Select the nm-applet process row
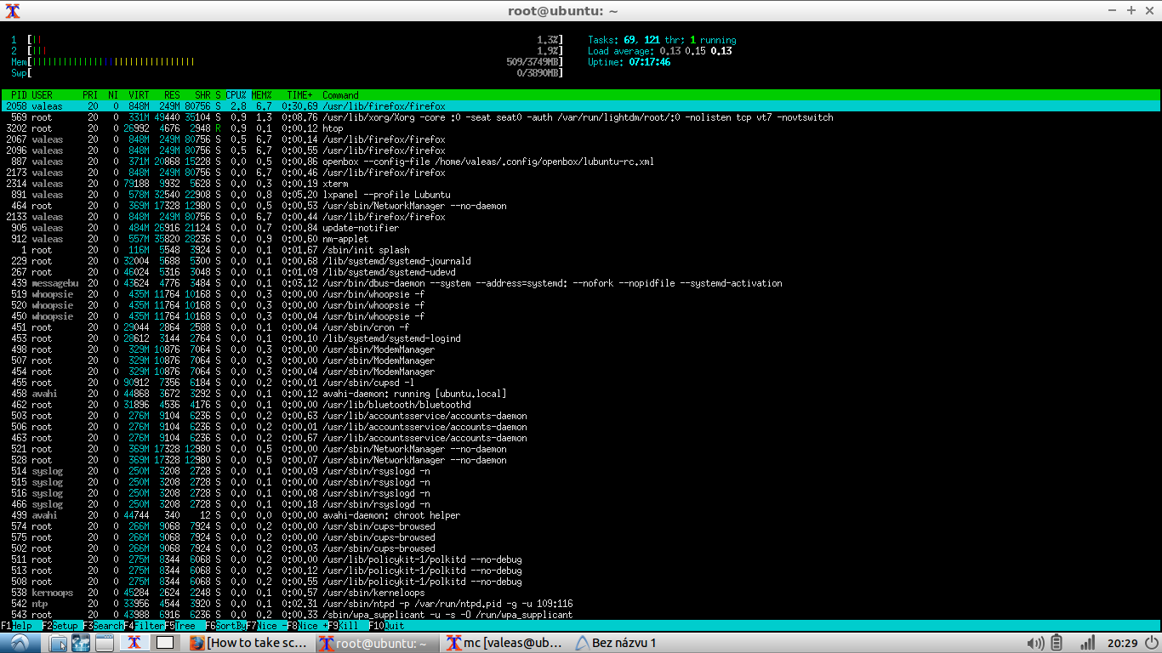1162x653 pixels. pyautogui.click(x=581, y=239)
